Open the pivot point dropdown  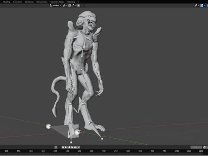pos(65,6)
